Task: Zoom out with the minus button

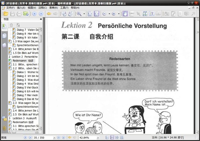Action: click(x=104, y=14)
